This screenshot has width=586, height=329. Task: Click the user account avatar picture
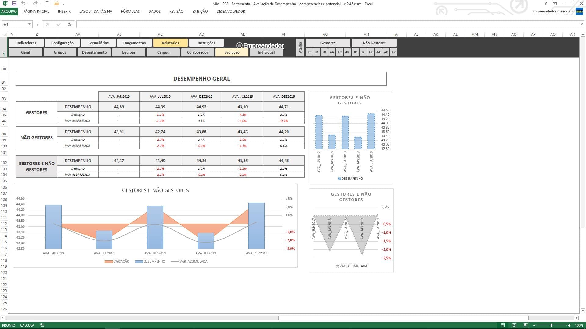(x=579, y=11)
